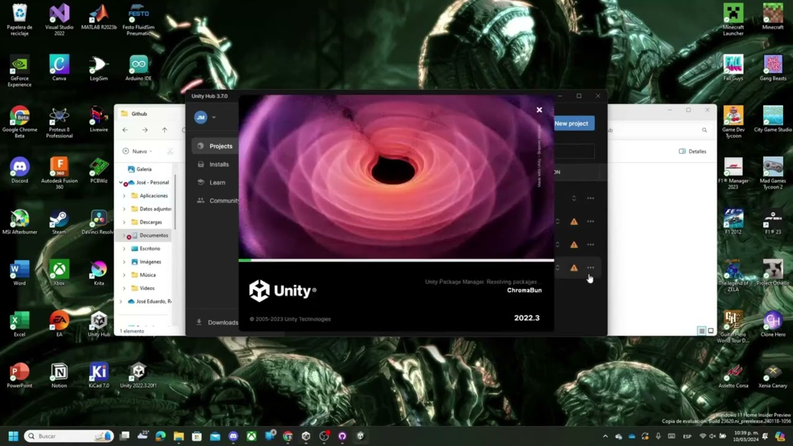This screenshot has height=446, width=793.
Task: Click the Windows Start button
Action: click(x=13, y=436)
